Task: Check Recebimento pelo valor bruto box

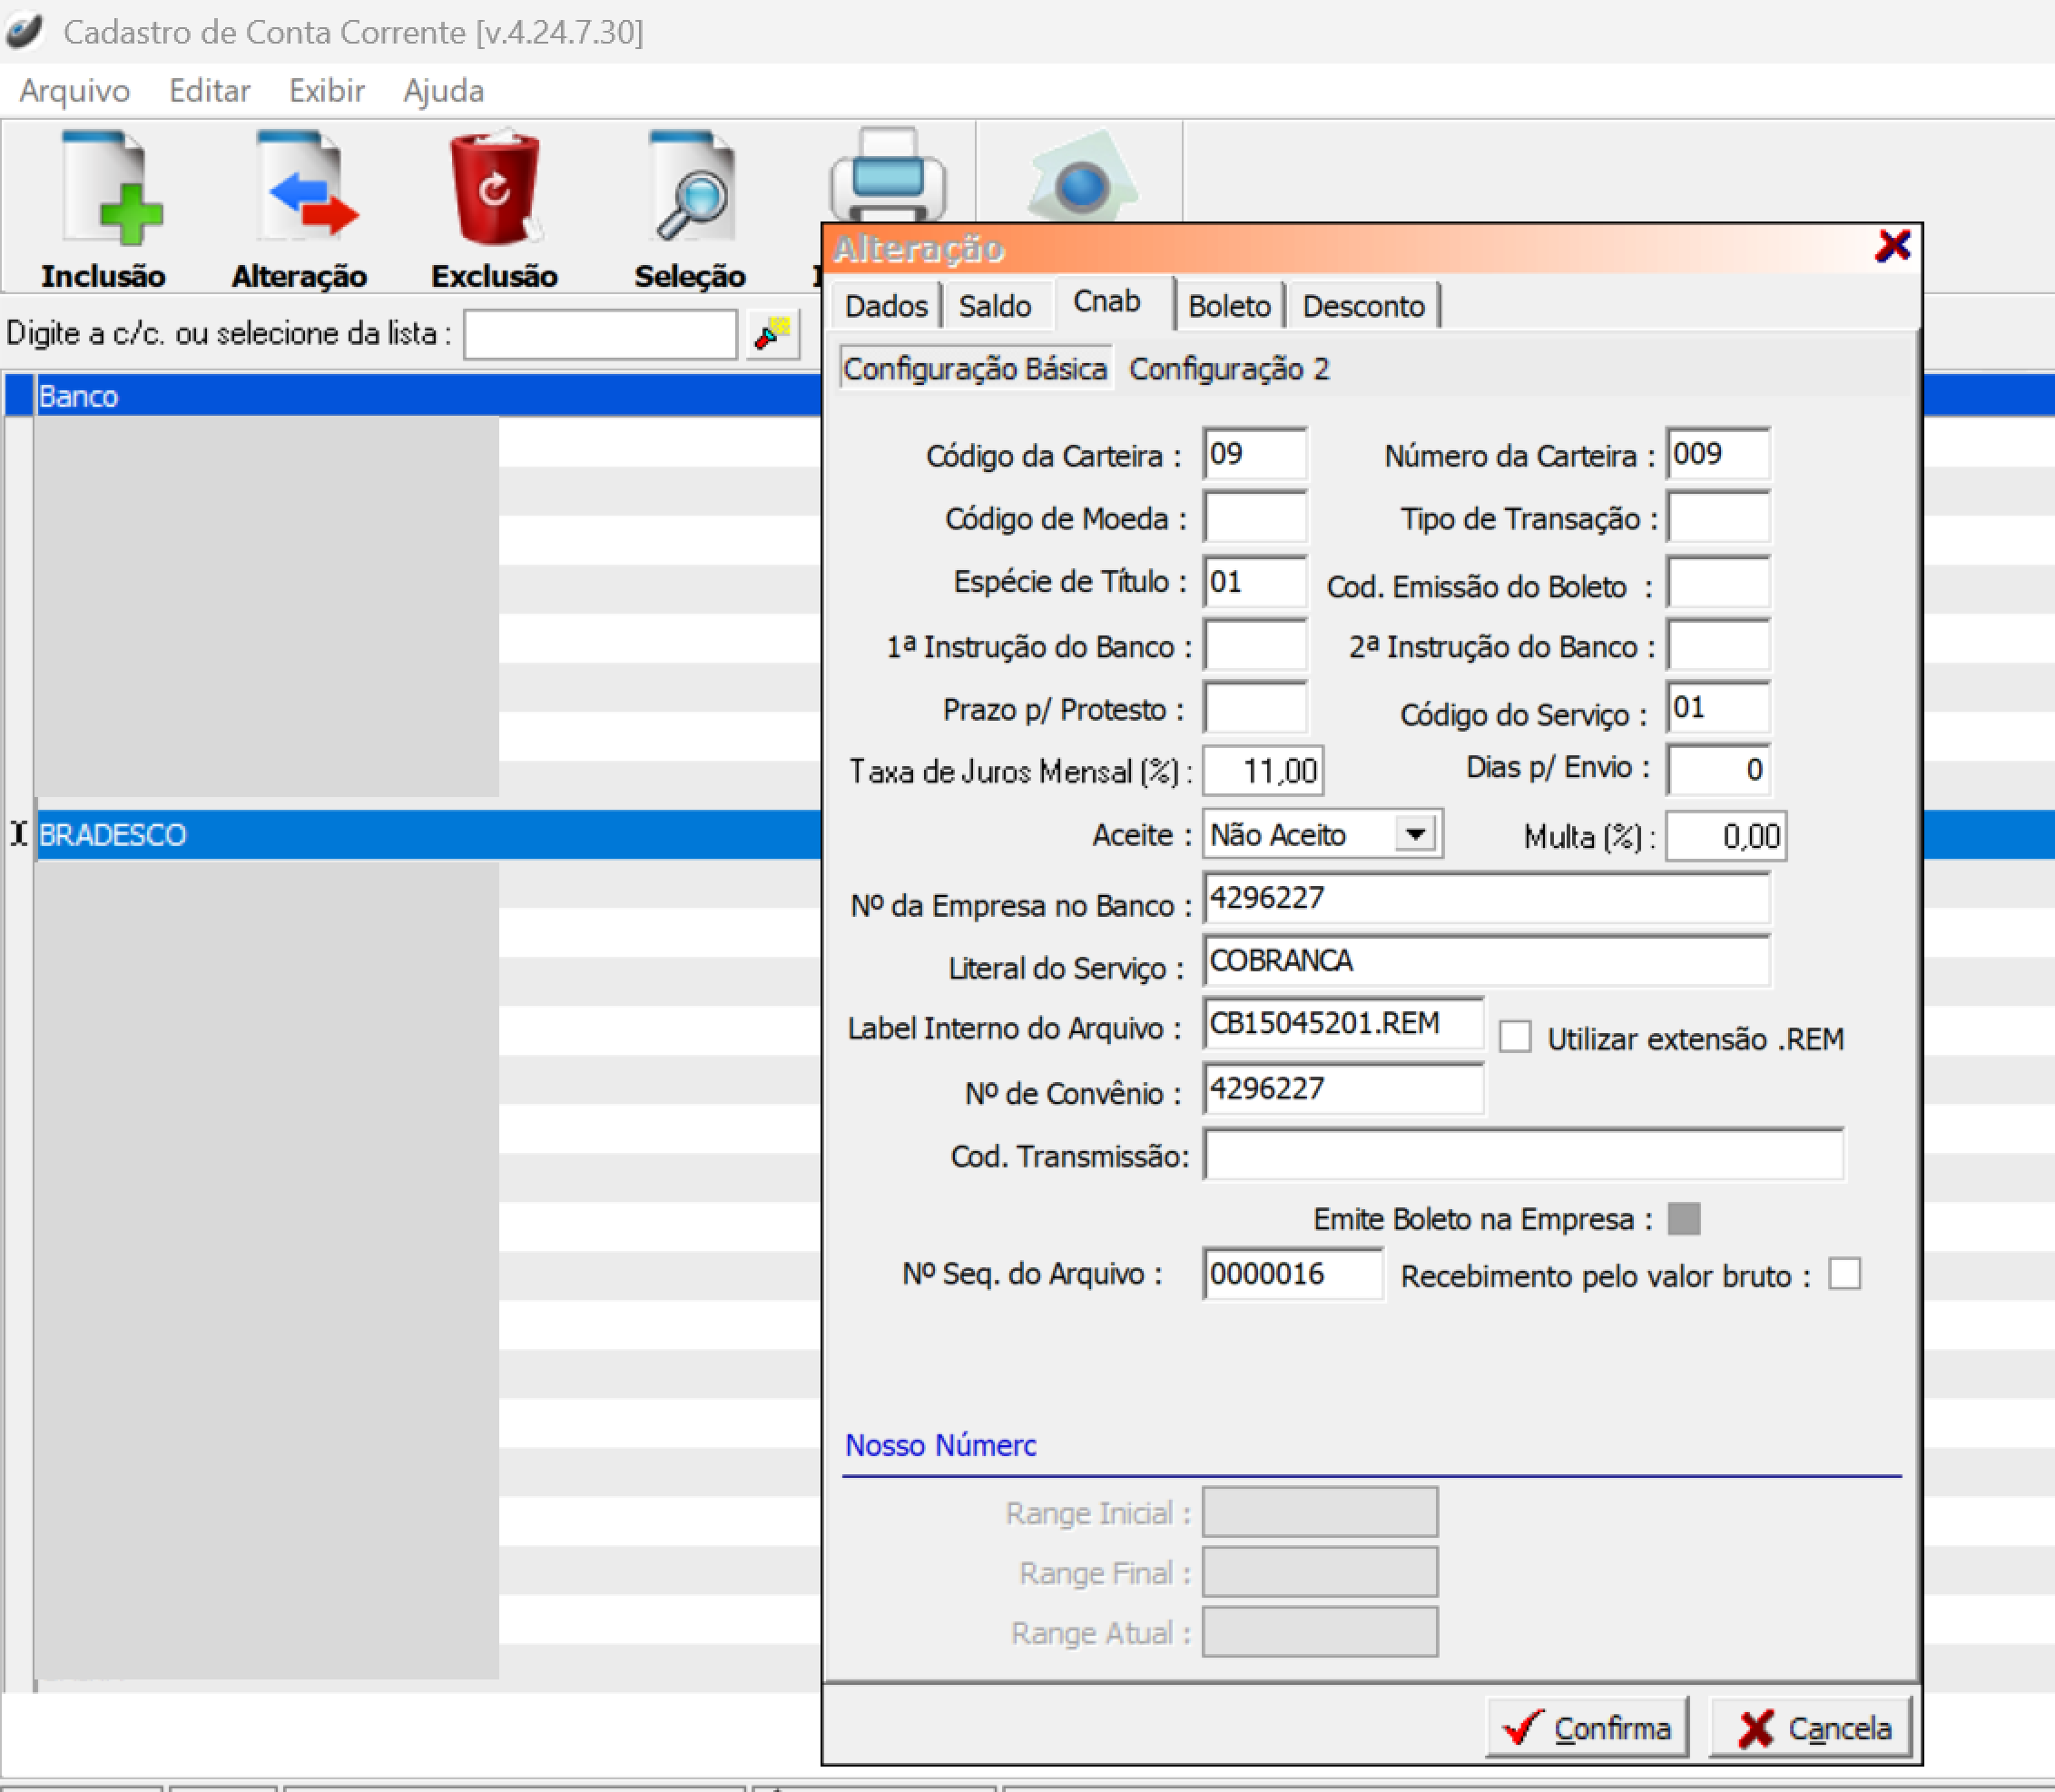Action: [x=1844, y=1274]
